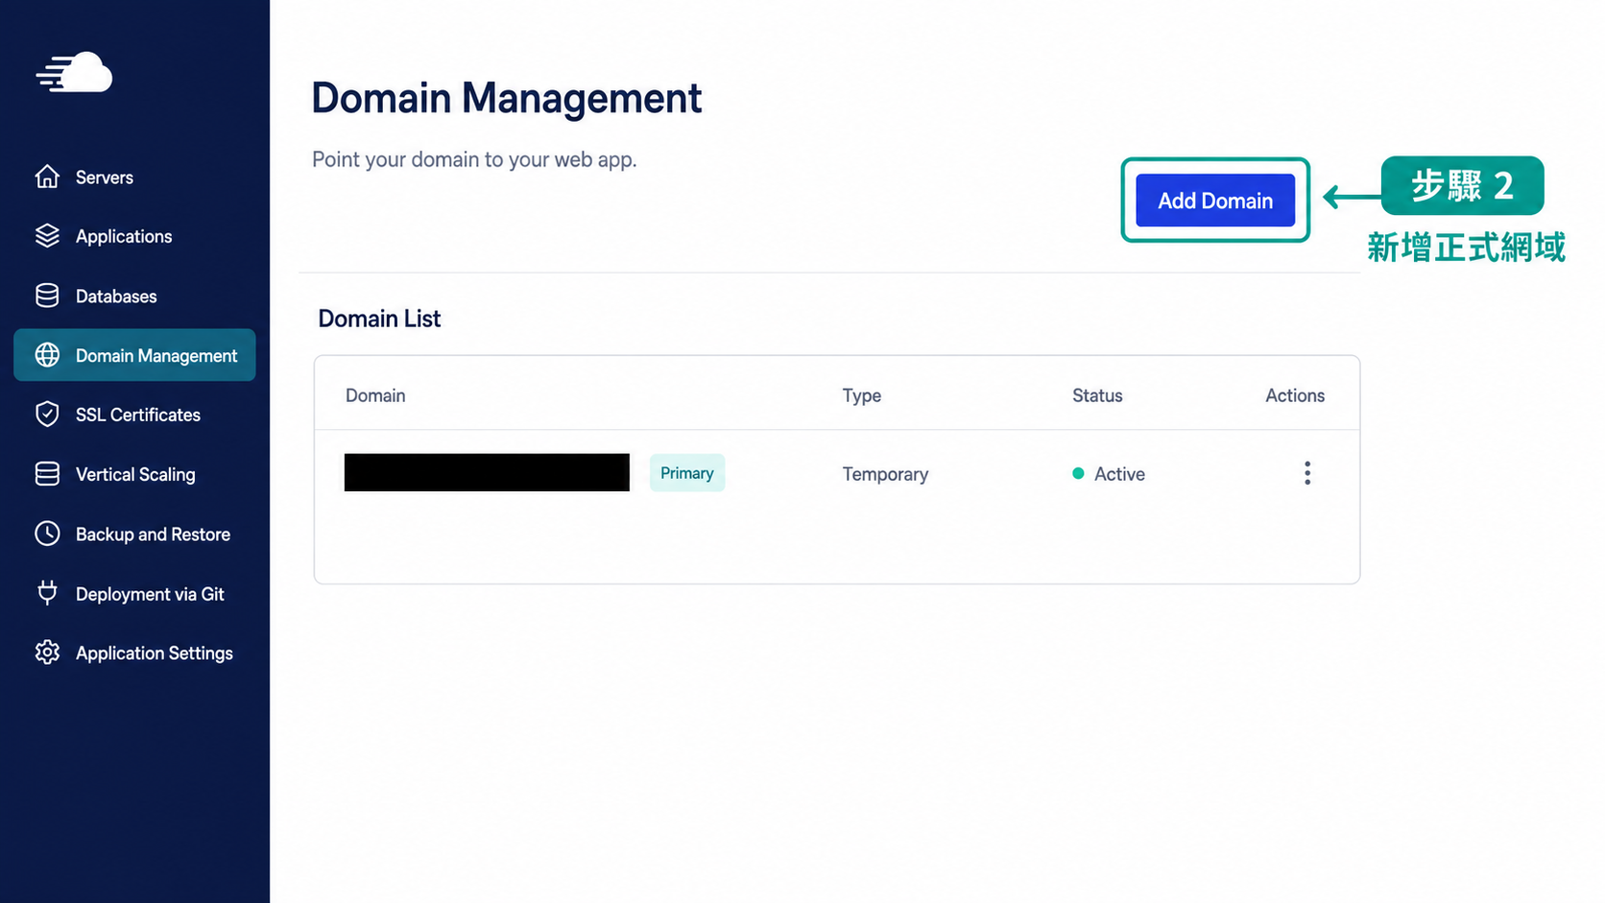This screenshot has width=1605, height=903.
Task: Click the Type column header
Action: click(862, 395)
